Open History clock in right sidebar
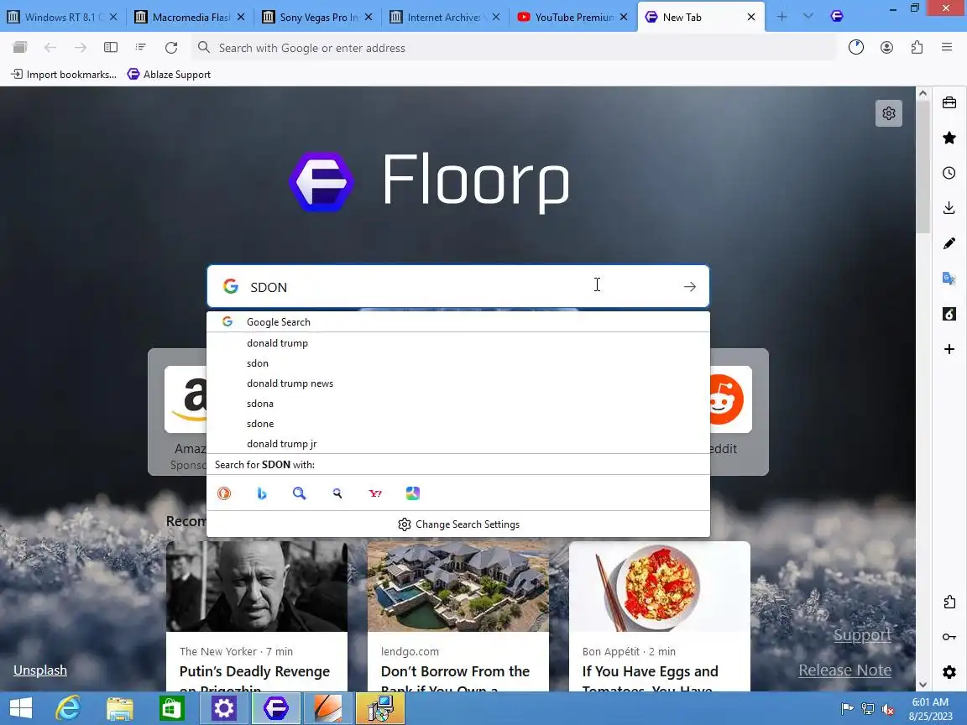The width and height of the screenshot is (967, 725). (949, 173)
